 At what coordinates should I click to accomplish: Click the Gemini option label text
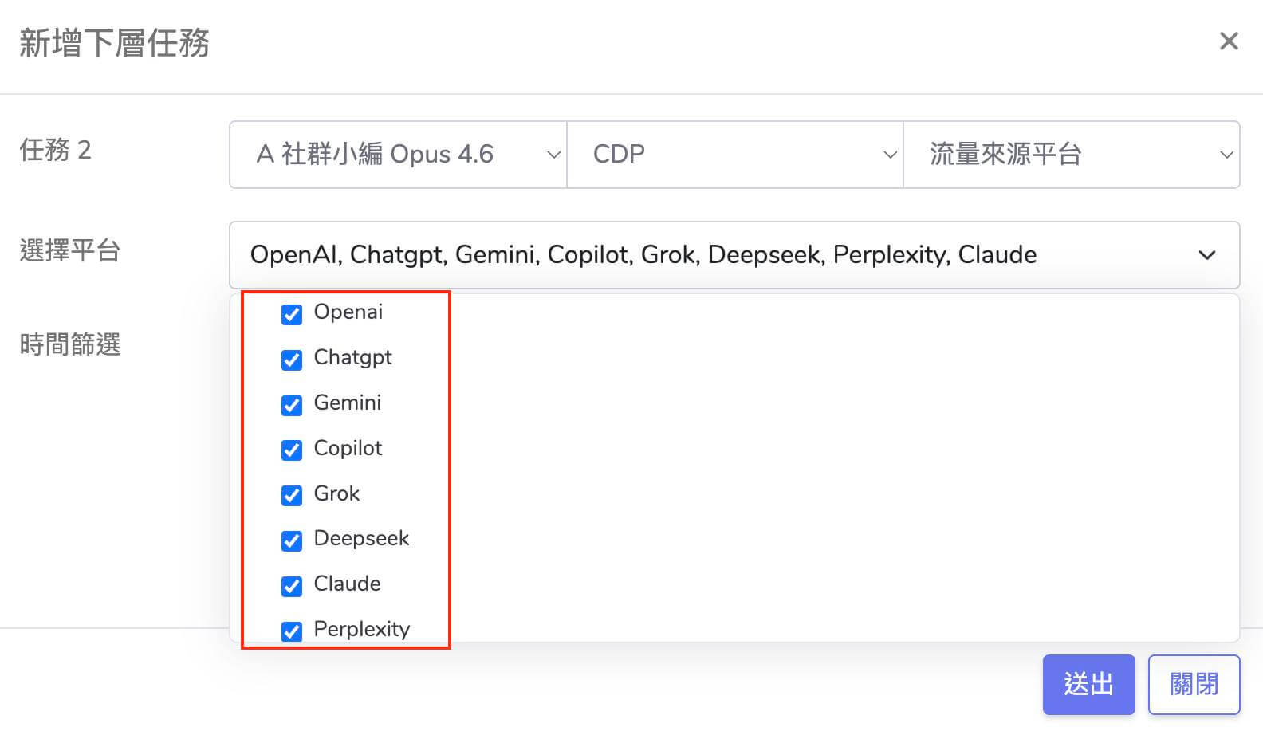[347, 403]
